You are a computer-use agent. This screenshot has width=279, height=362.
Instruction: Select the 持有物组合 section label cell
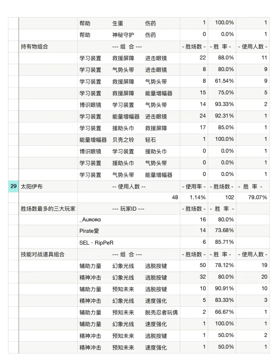coord(48,47)
